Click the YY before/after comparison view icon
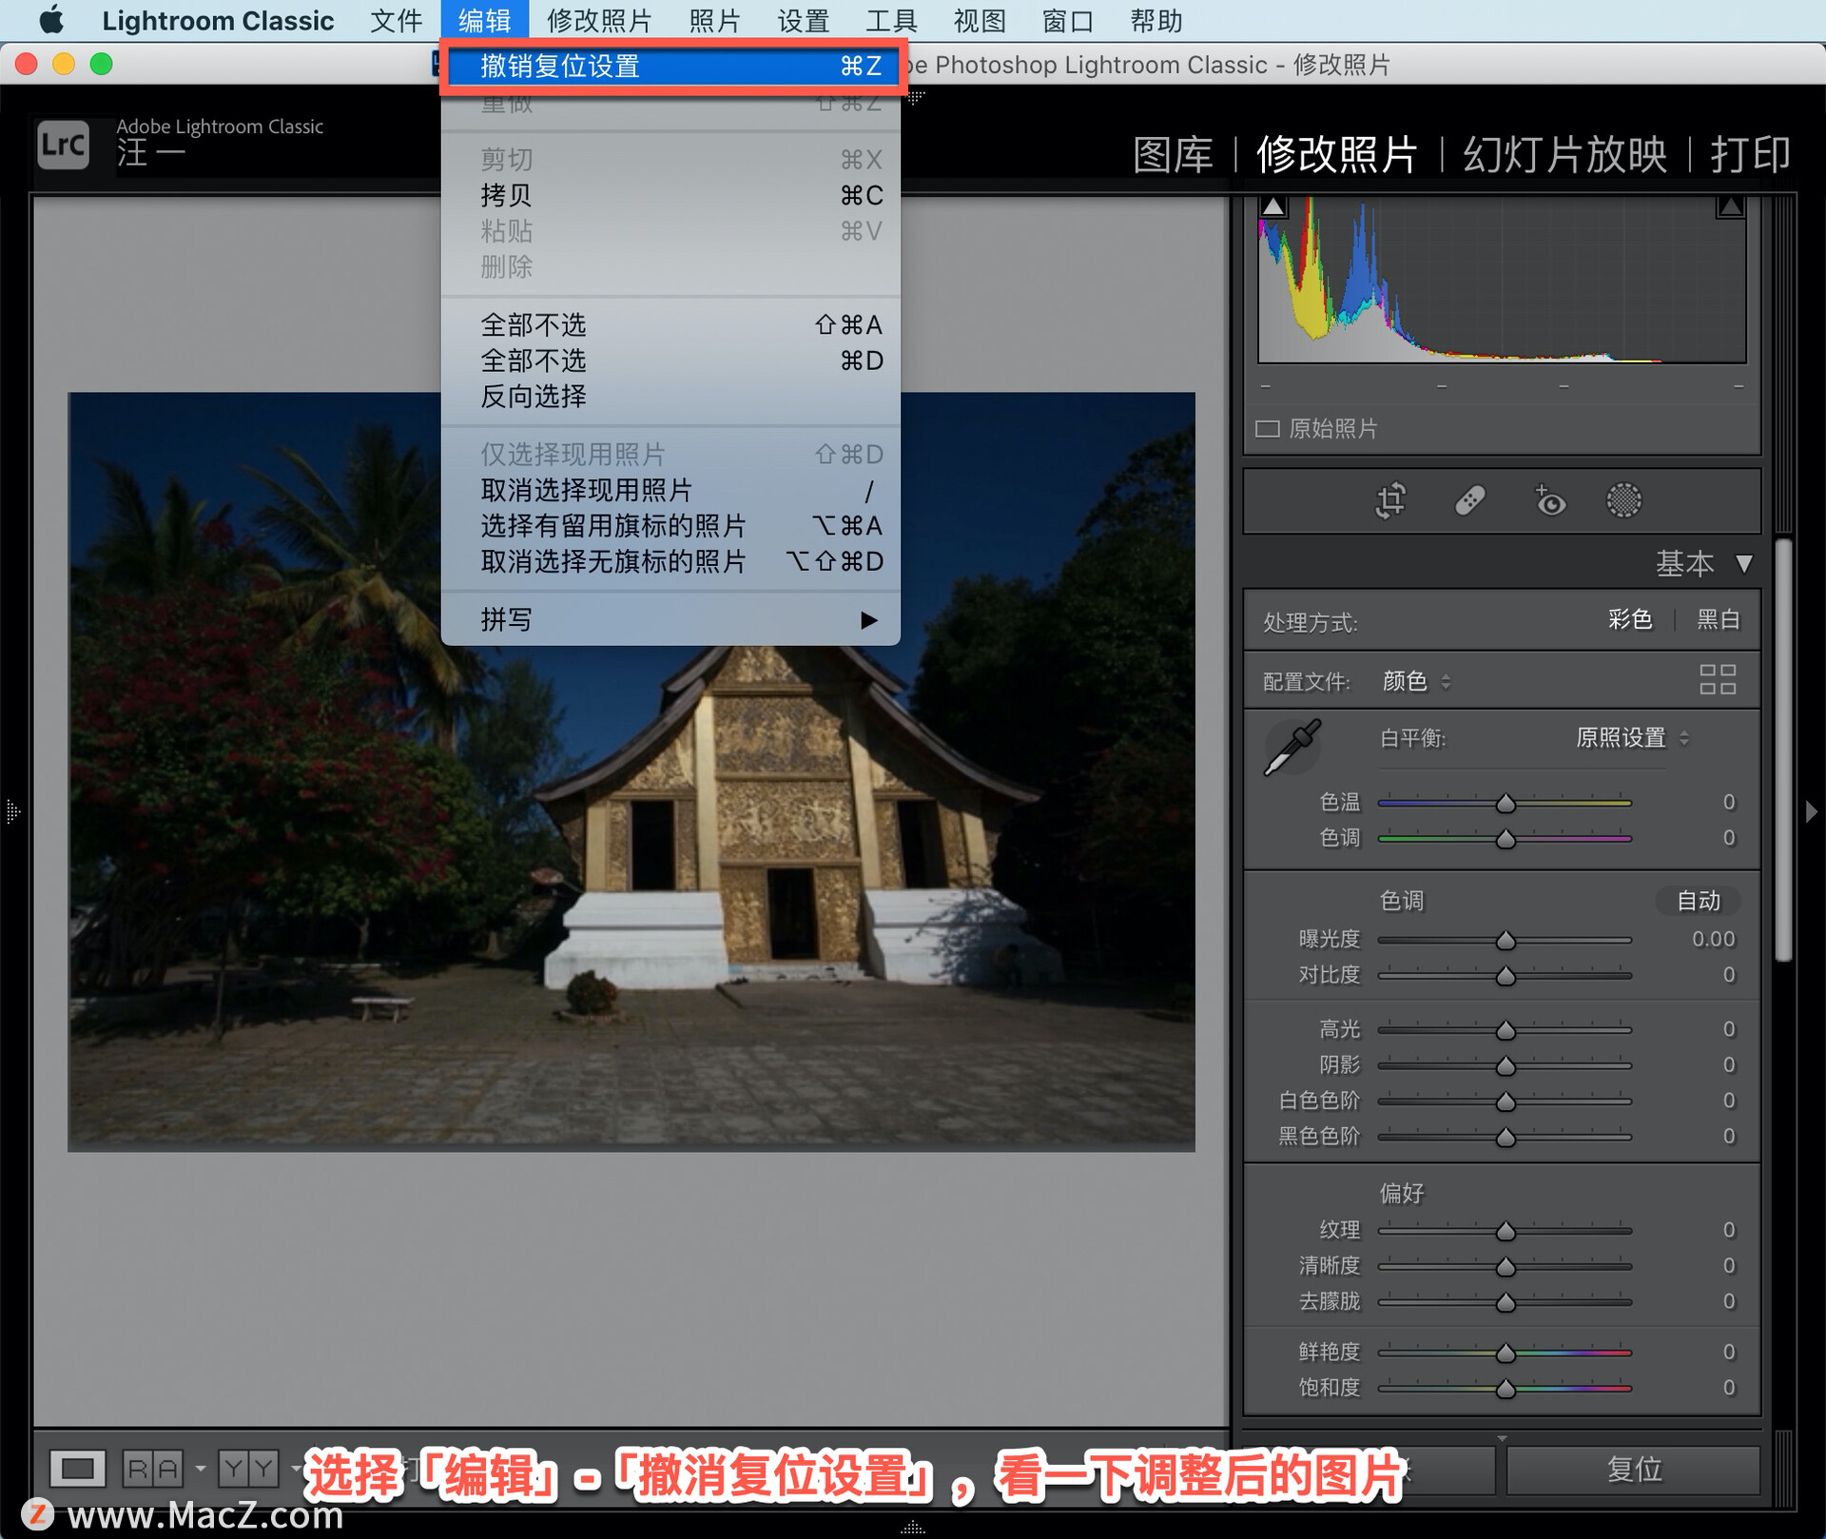The image size is (1826, 1539). [x=248, y=1469]
